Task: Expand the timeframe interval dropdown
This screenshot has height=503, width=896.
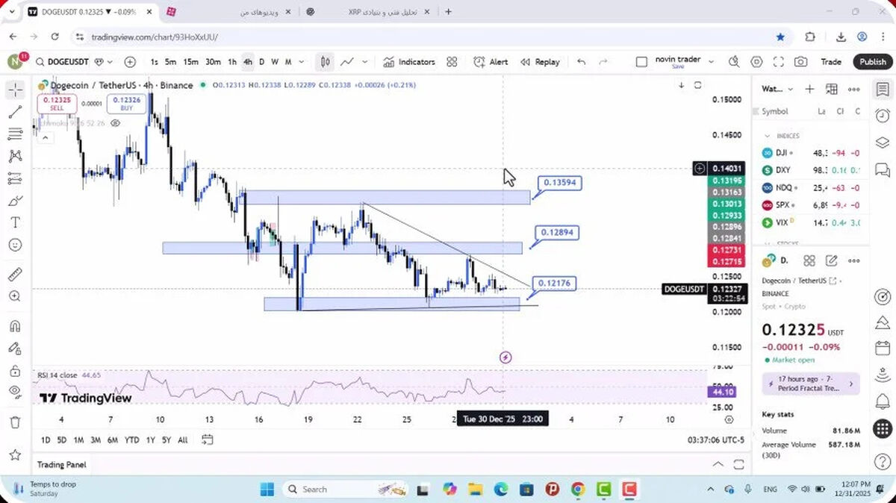Action: pyautogui.click(x=302, y=62)
